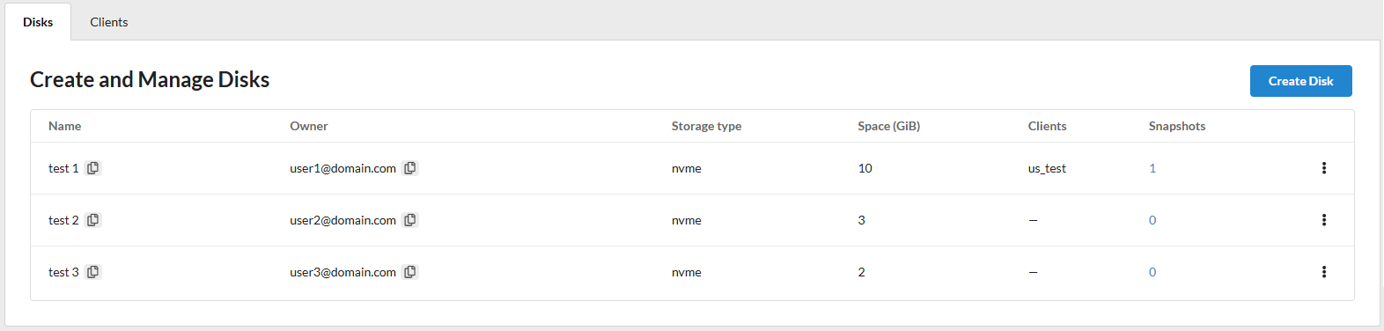Copy owner email user2@domain.com
Screen dimensions: 1384x331
click(410, 220)
